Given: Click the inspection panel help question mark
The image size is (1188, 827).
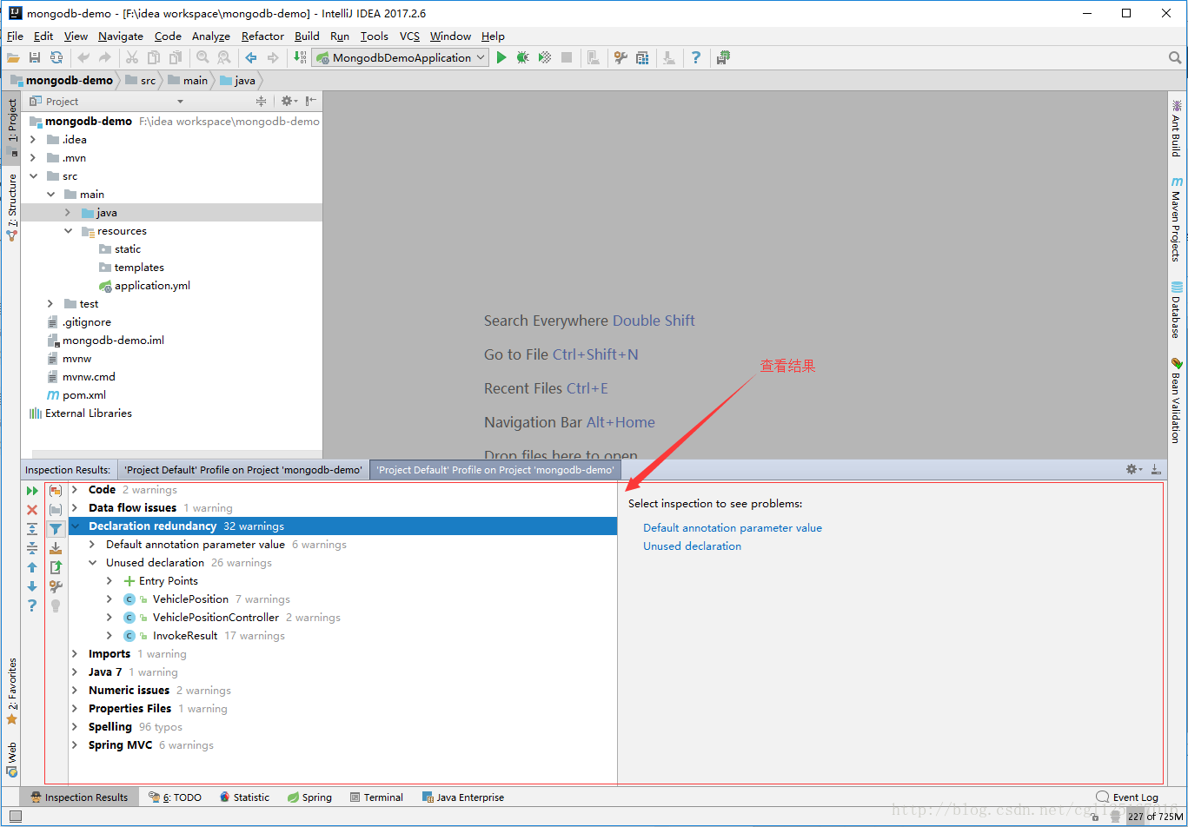Looking at the screenshot, I should (32, 605).
